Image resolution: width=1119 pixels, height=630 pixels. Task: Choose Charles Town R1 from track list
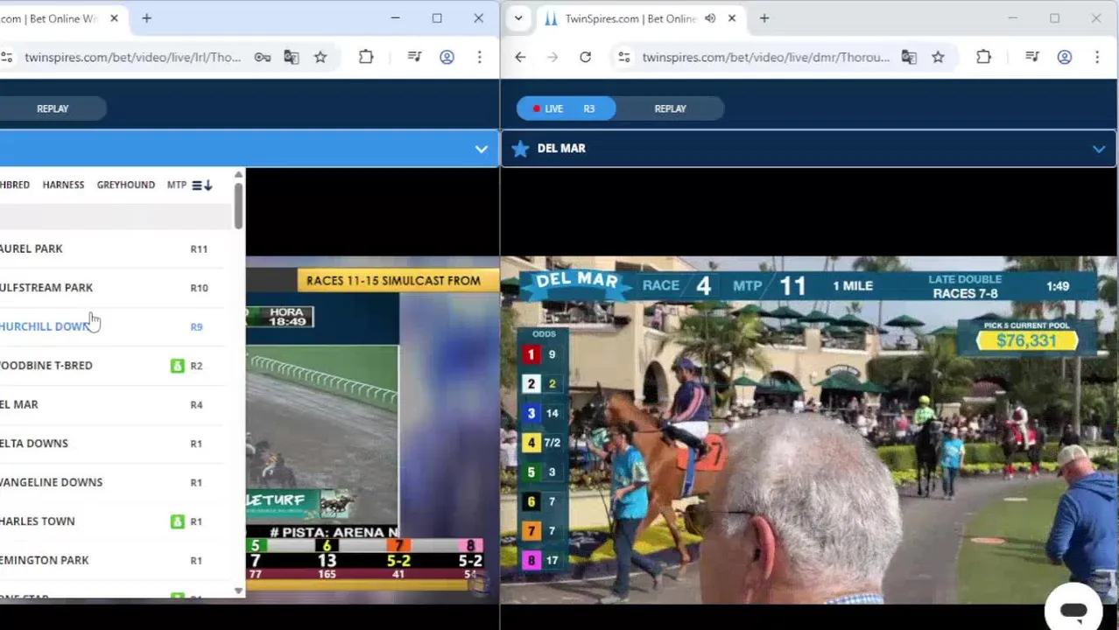pyautogui.click(x=112, y=521)
